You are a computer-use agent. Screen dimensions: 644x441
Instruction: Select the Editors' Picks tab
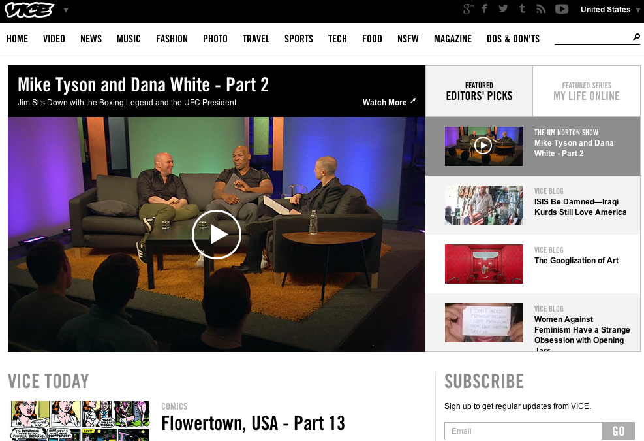tap(479, 91)
